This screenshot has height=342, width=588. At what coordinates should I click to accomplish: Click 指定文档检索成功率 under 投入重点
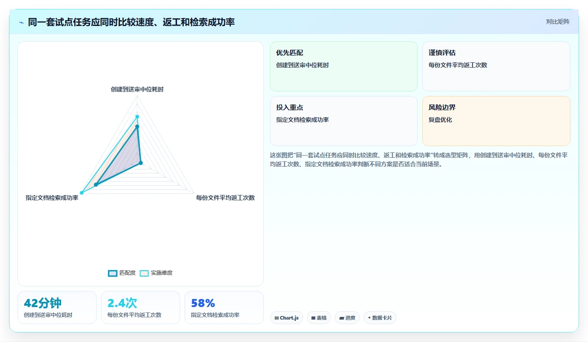[302, 120]
